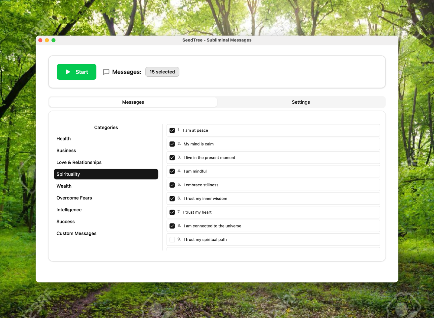Screen dimensions: 434x318
Task: Open the Messages tab
Action: tap(133, 102)
